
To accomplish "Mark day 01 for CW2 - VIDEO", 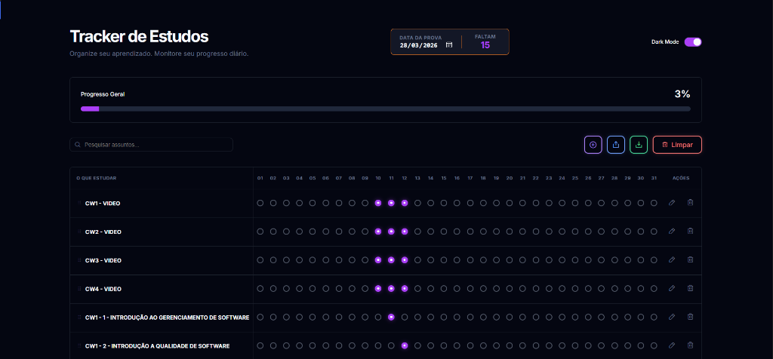I will tap(260, 232).
